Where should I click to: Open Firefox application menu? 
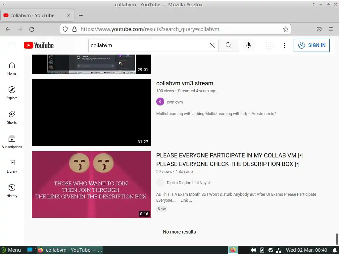tap(331, 29)
